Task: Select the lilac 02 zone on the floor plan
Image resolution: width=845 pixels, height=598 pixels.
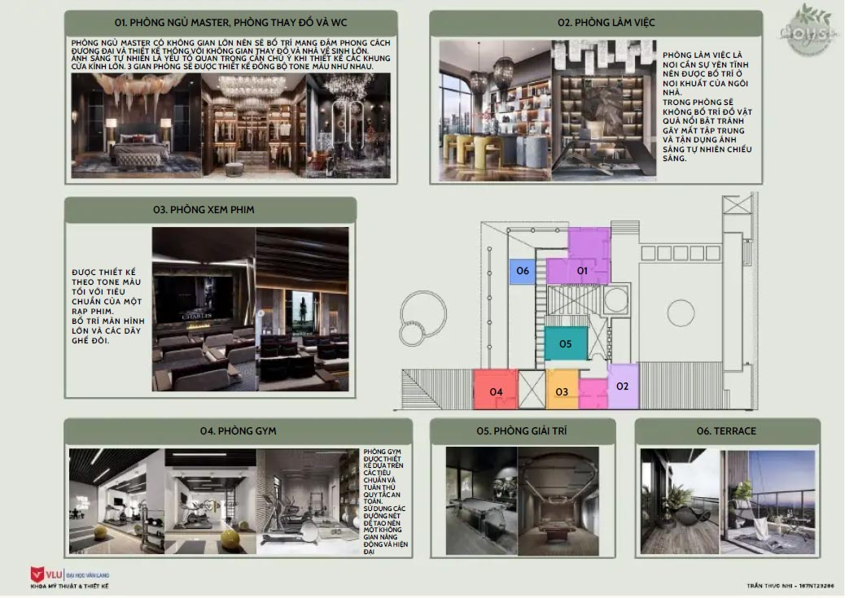Action: click(623, 386)
